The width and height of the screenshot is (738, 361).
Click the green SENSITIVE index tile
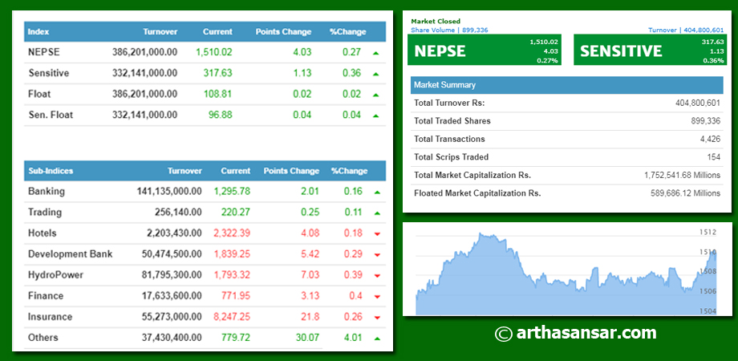coord(650,50)
